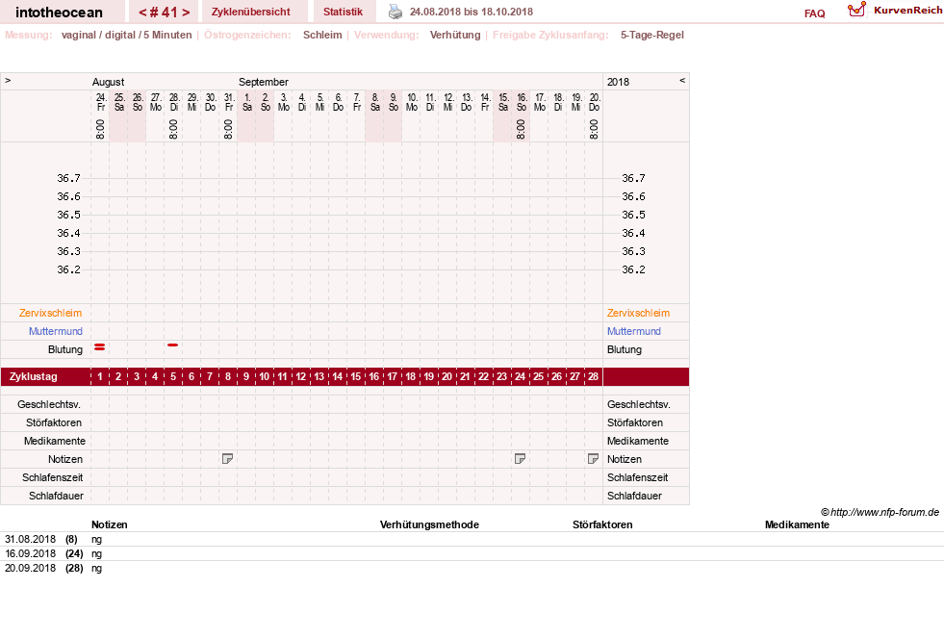This screenshot has width=944, height=639.
Task: Click left Geschlechtsv. row label
Action: (49, 404)
